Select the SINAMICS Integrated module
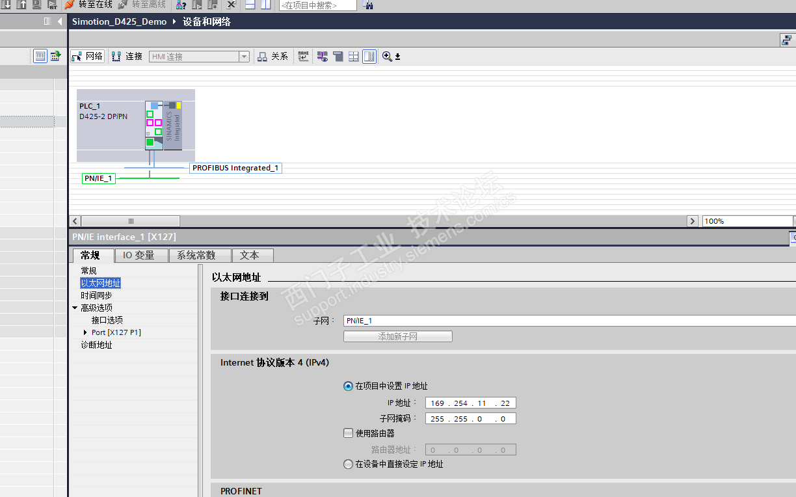Screen dimensions: 796x497 [173, 125]
